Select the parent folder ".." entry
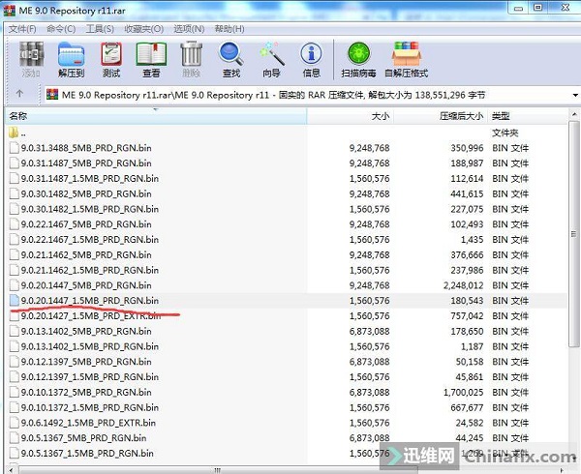 point(23,133)
